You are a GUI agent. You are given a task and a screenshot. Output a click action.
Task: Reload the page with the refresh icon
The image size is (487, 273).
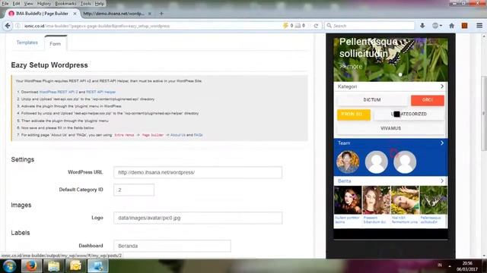tap(316, 26)
